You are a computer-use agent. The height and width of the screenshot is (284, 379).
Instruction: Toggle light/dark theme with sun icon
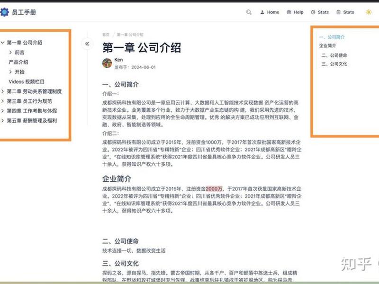pyautogui.click(x=369, y=12)
